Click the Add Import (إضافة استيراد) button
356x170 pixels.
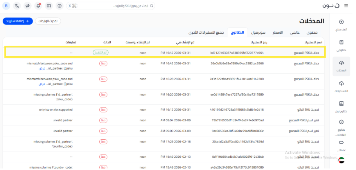18,21
